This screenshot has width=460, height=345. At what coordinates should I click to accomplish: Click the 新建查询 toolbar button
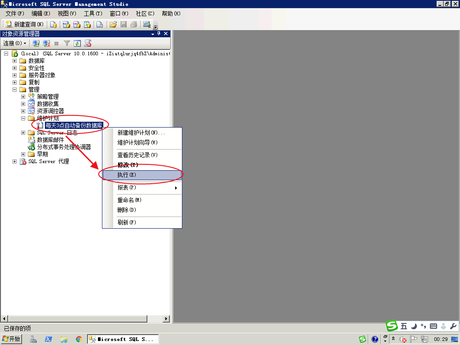click(24, 24)
